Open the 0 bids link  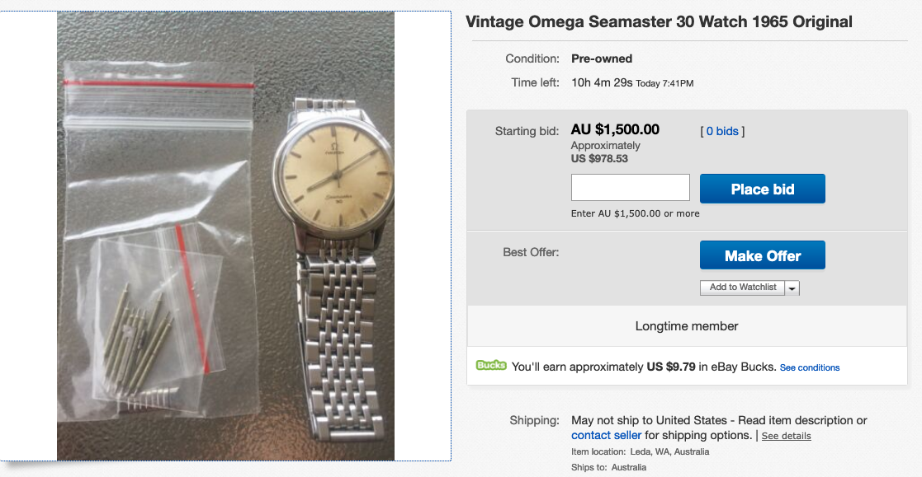click(x=722, y=131)
